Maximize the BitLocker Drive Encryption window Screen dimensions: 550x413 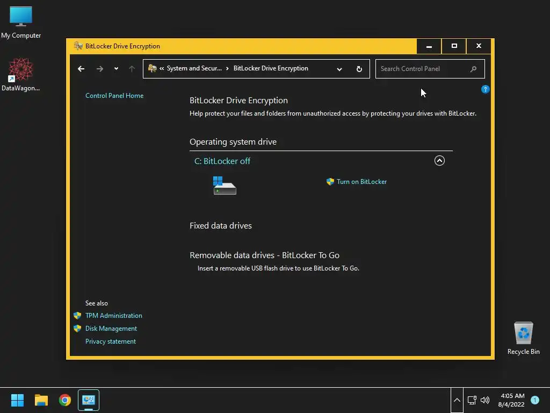454,46
